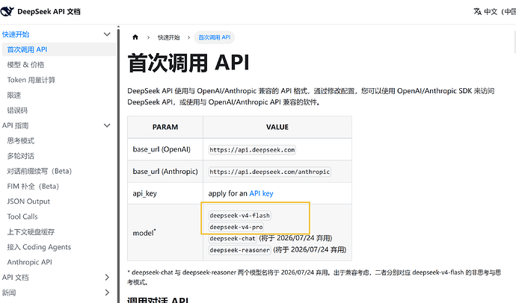
Task: Click 新闻 sidebar category label
Action: pos(9,293)
